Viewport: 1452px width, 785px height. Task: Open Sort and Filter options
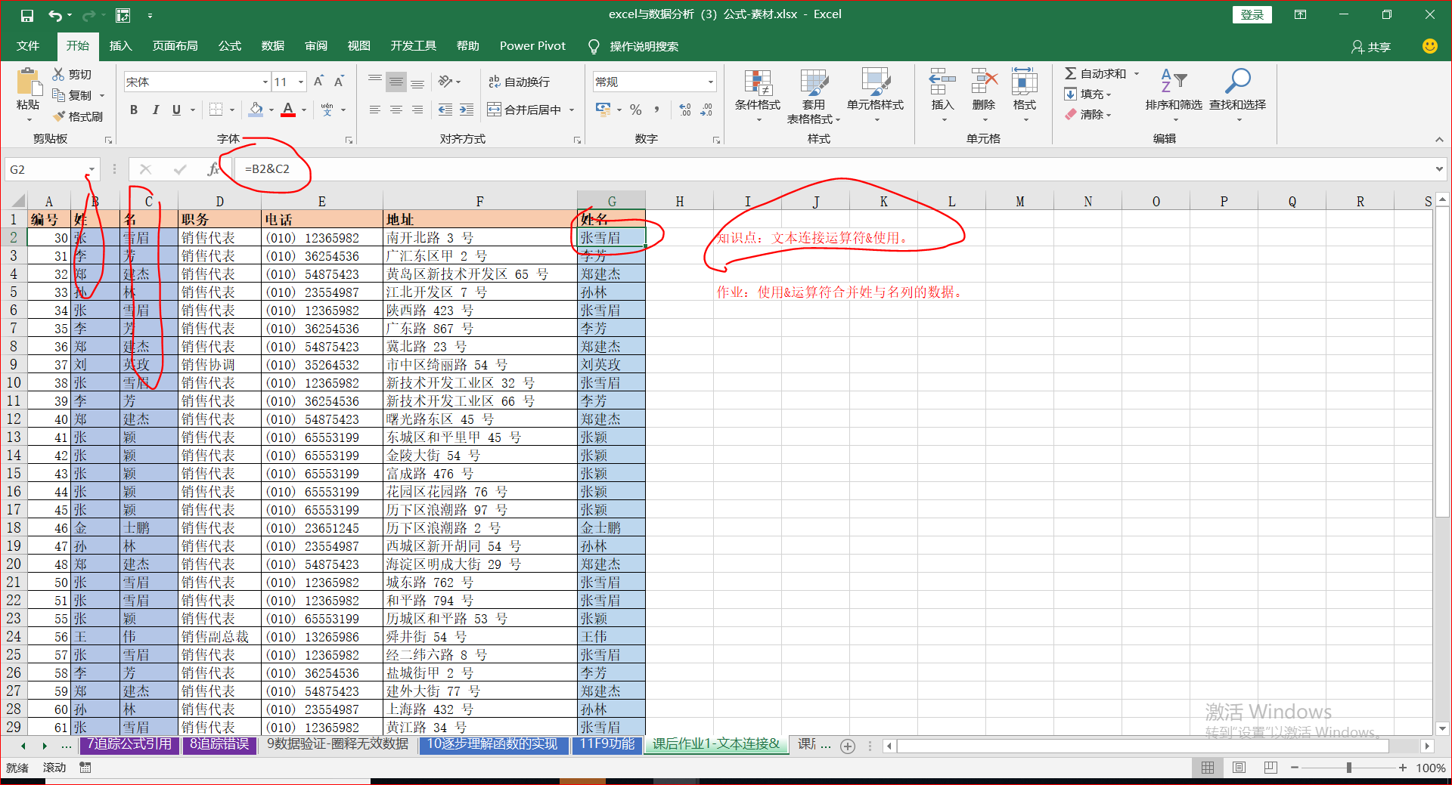click(1174, 96)
